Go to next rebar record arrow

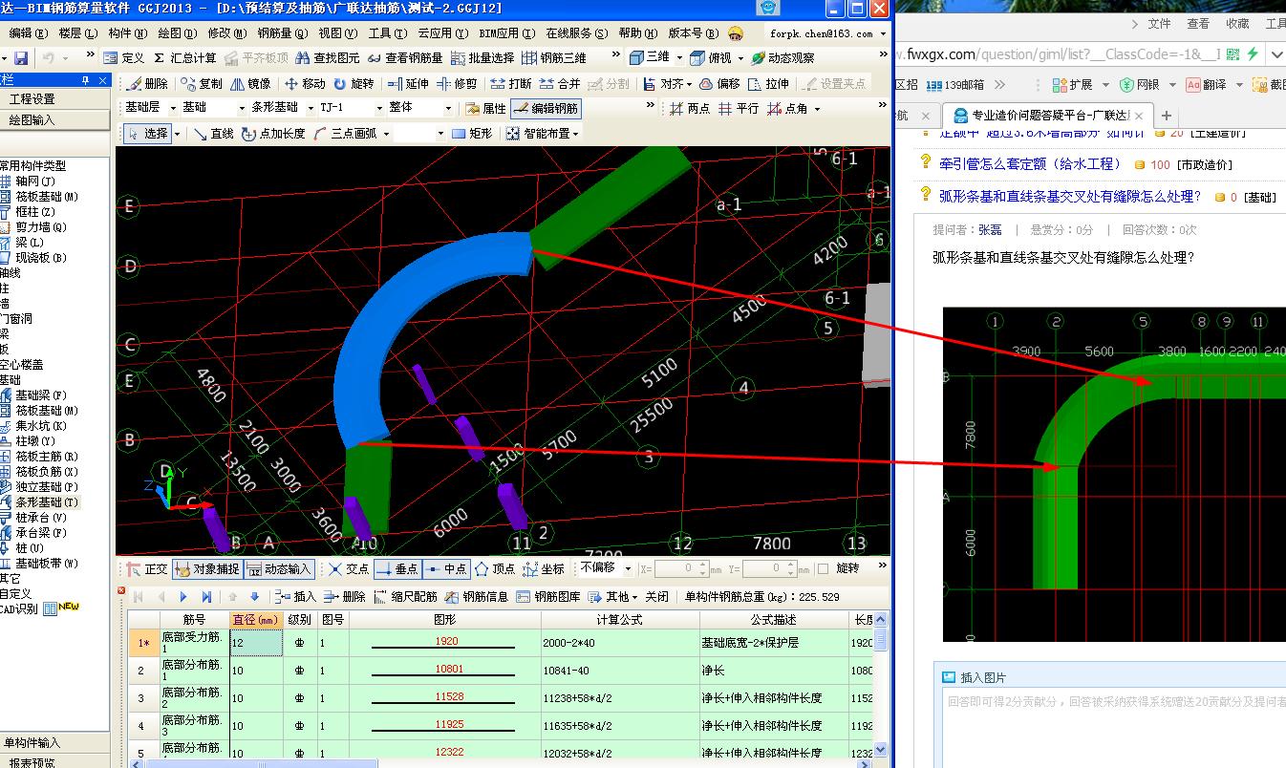[x=183, y=597]
